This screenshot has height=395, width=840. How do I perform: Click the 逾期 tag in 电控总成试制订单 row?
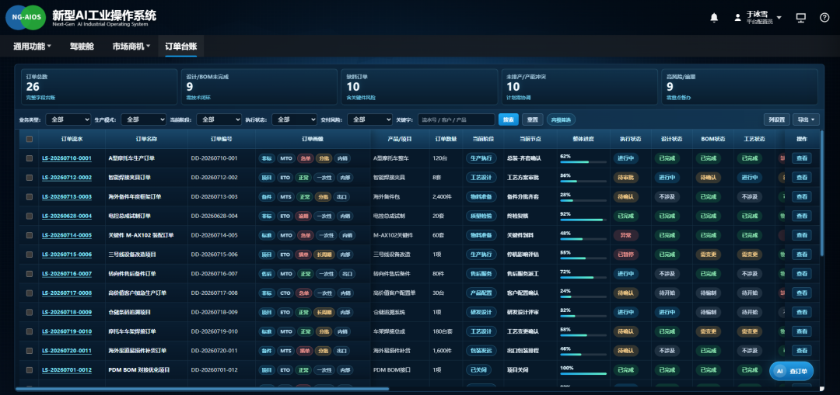point(303,216)
